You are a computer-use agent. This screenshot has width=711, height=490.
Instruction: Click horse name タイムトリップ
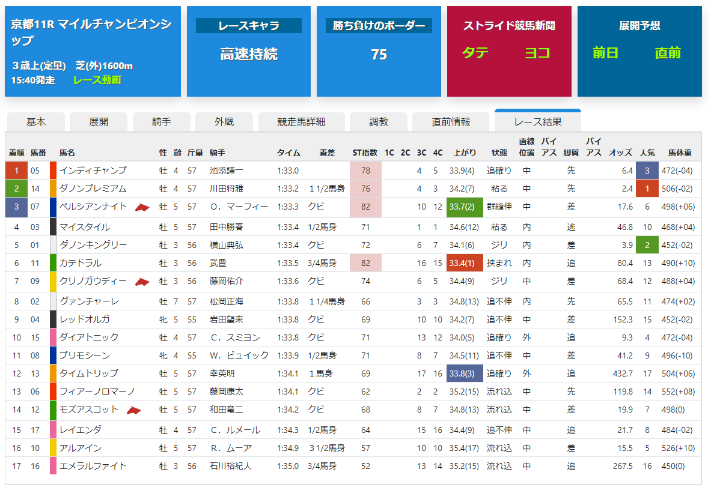coord(89,374)
